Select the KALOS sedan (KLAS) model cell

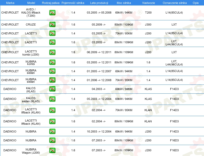point(31,100)
